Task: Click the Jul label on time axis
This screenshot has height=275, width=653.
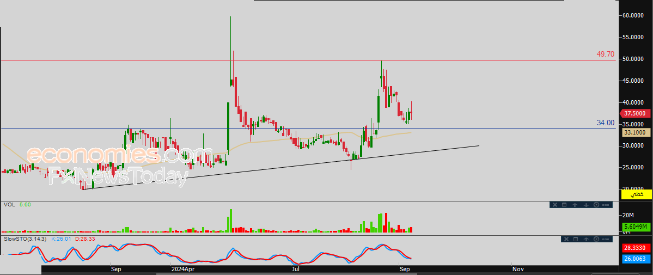Action: click(295, 270)
